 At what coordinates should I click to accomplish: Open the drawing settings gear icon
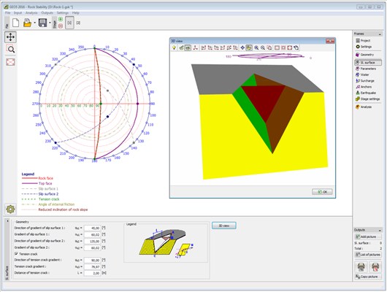point(10,209)
